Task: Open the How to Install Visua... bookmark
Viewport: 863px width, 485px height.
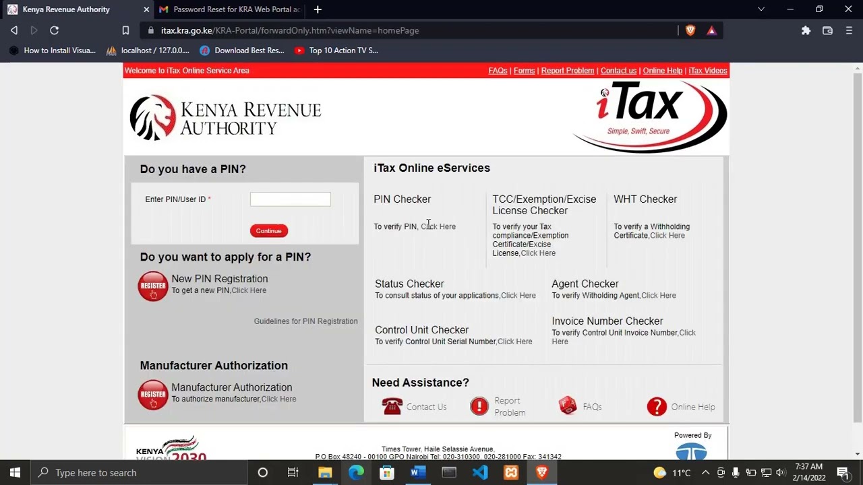Action: (51, 51)
